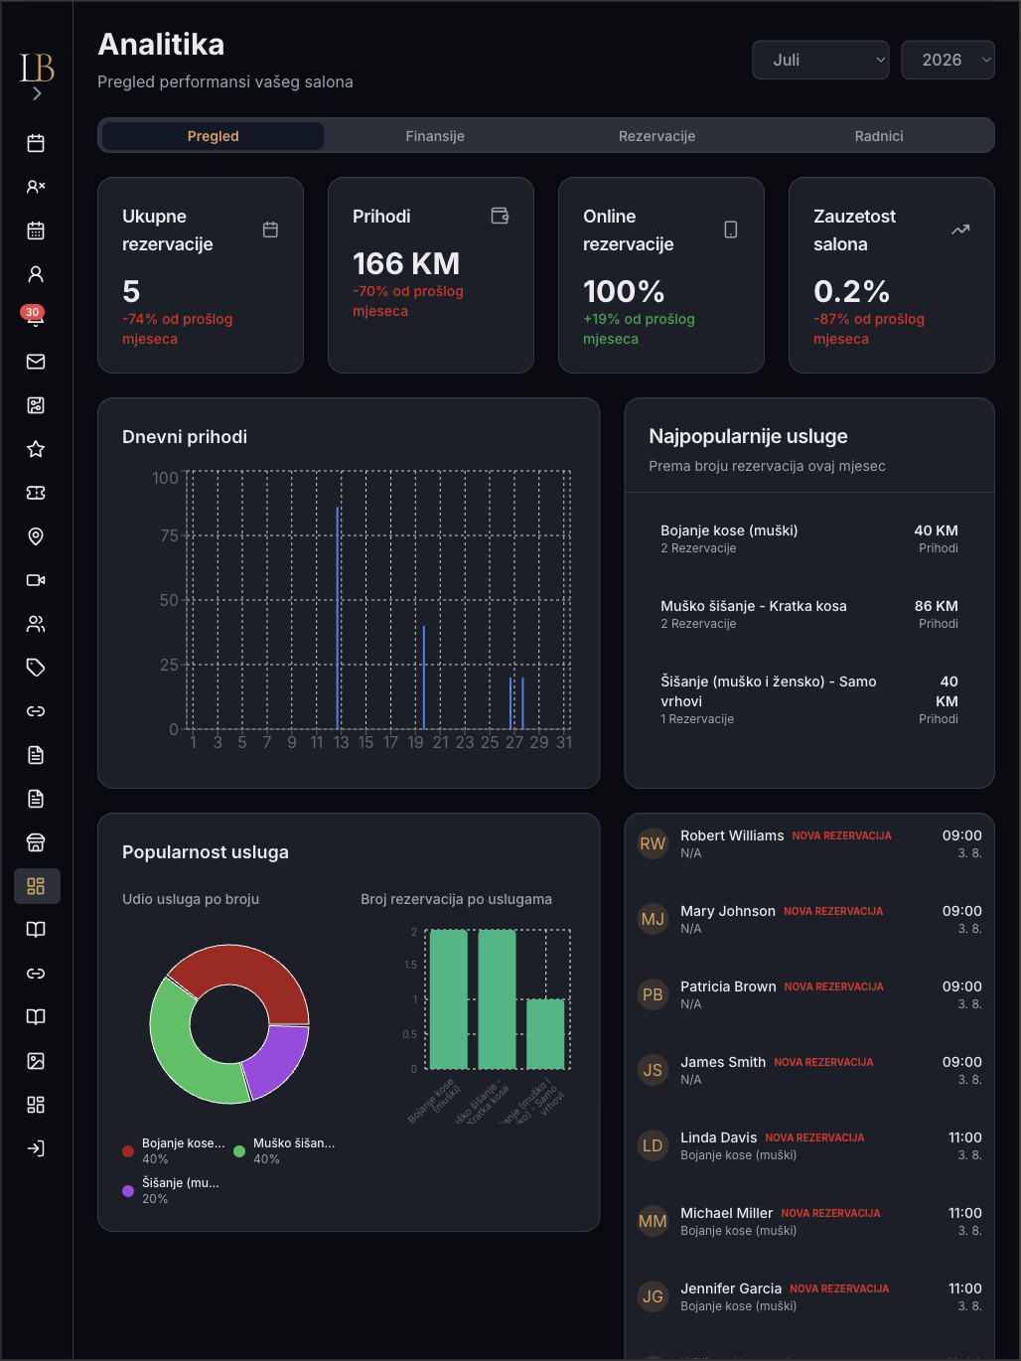The height and width of the screenshot is (1361, 1021).
Task: Switch to the Radnici tab
Action: [879, 136]
